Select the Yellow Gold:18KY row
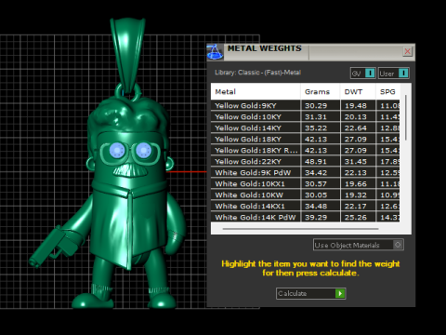Image resolution: width=446 pixels, height=335 pixels. tap(305, 139)
